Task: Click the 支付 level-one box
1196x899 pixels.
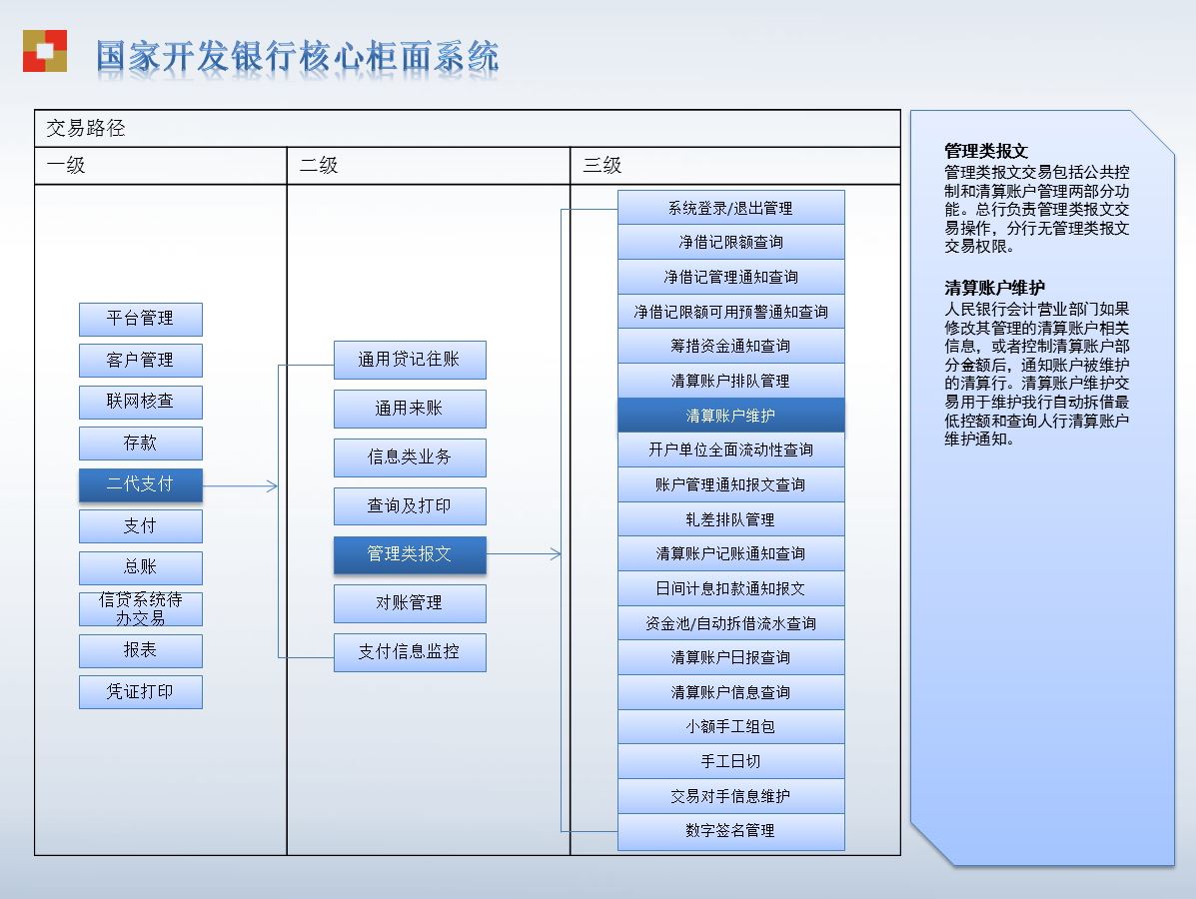Action: 140,526
